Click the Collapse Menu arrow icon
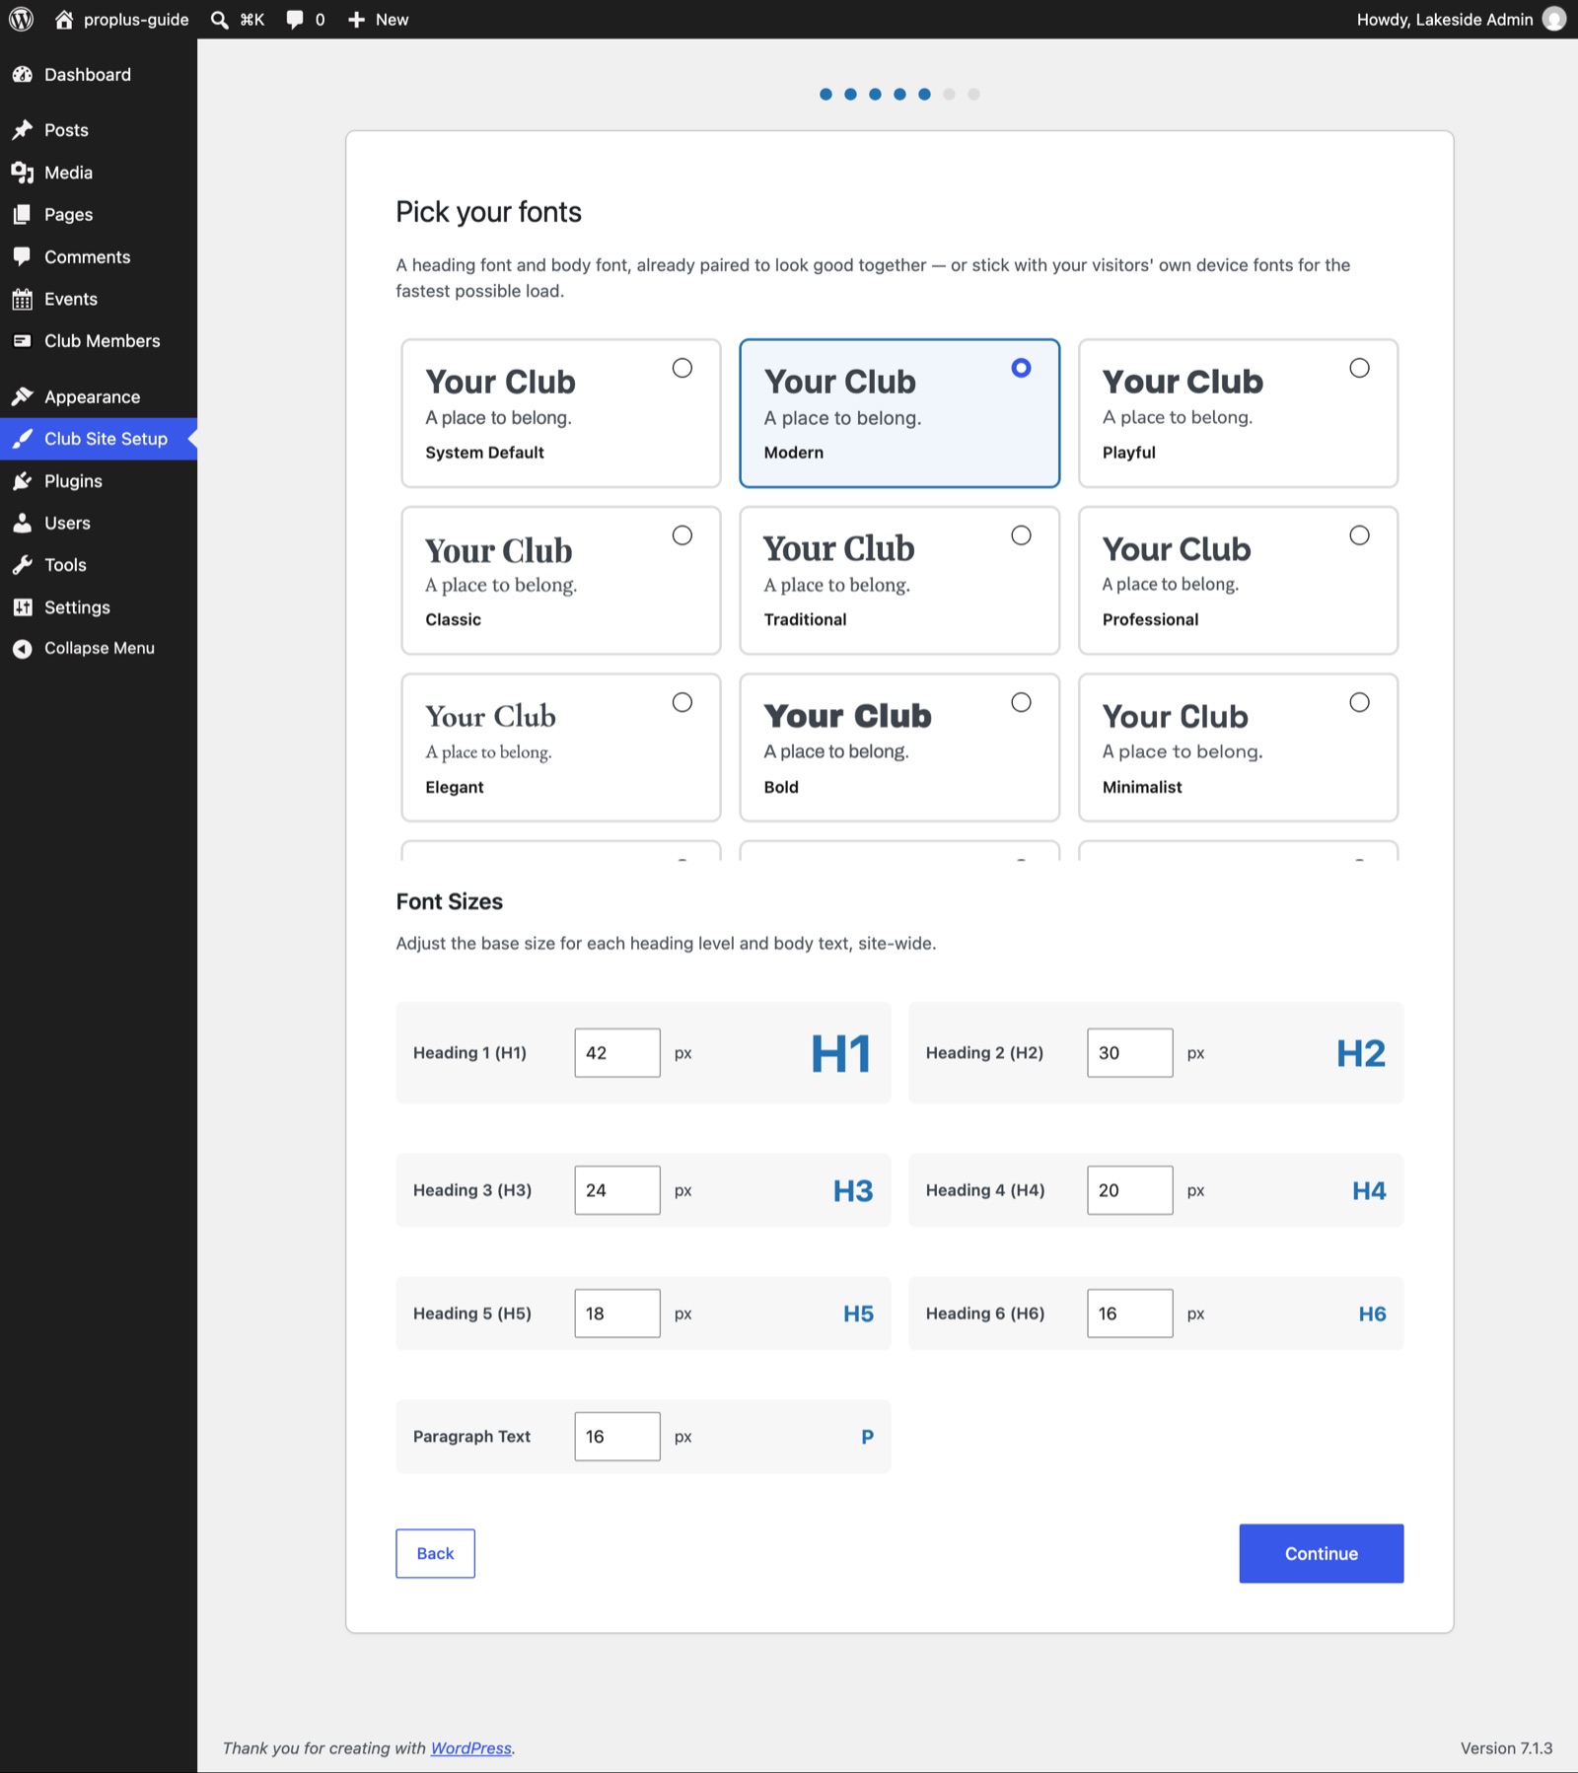 point(22,648)
